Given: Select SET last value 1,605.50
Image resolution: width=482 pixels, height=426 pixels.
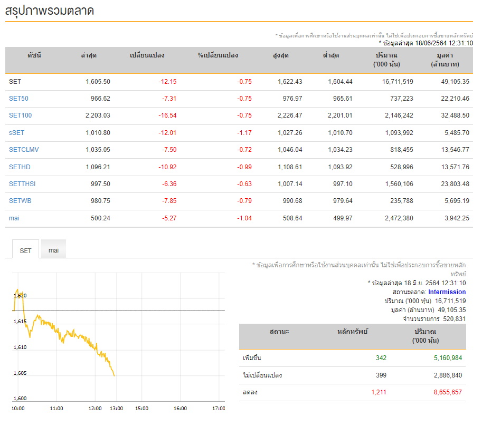Looking at the screenshot, I should (98, 82).
